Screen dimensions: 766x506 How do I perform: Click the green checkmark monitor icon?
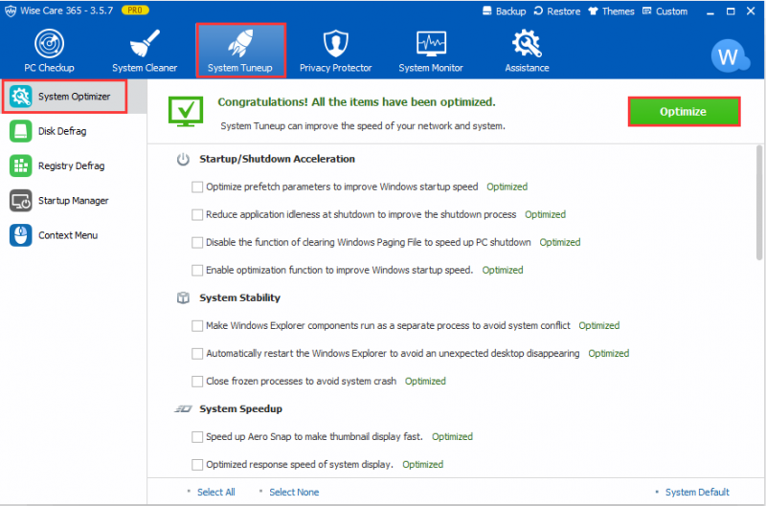[x=186, y=112]
